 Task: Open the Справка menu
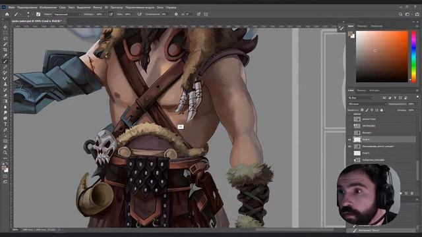tap(171, 7)
